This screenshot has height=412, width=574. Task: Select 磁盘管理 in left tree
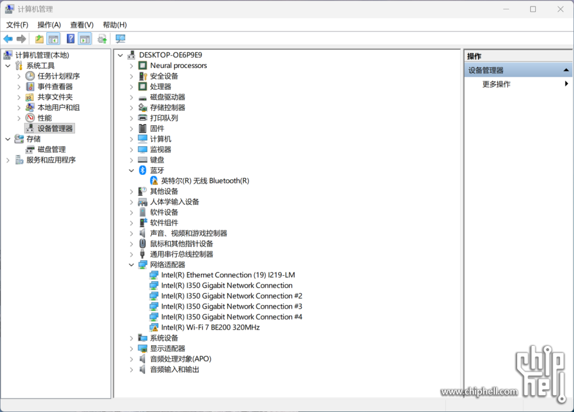tap(52, 149)
